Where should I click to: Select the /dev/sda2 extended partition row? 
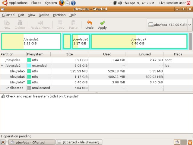click(96, 66)
